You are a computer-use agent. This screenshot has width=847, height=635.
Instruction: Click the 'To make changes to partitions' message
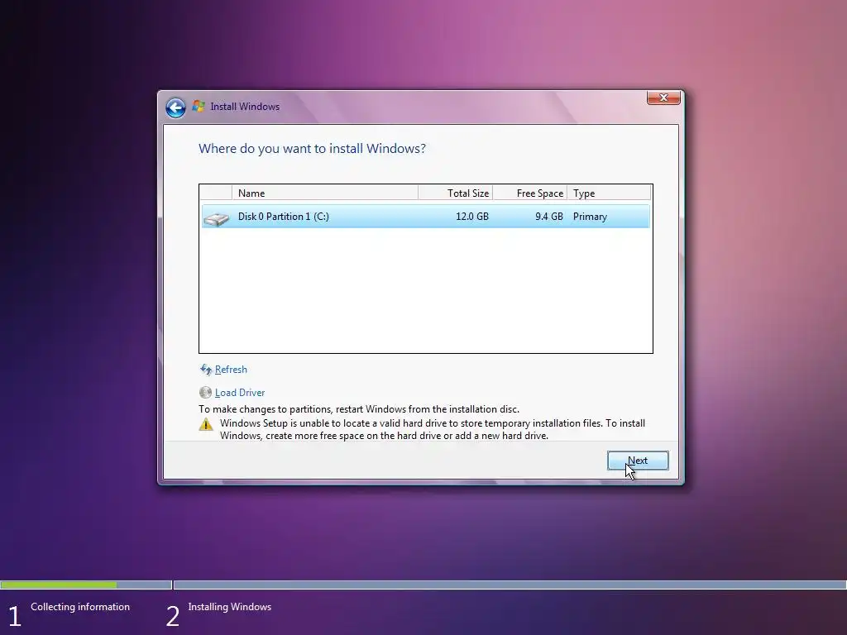pyautogui.click(x=359, y=409)
